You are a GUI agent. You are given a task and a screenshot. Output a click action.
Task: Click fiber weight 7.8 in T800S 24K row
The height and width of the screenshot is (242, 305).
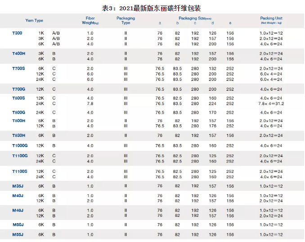[90, 104]
